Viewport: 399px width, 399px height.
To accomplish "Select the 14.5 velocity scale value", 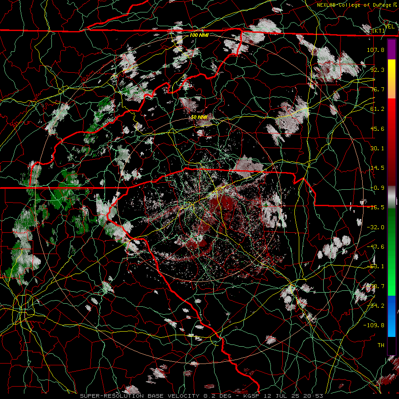I will pyautogui.click(x=377, y=168).
